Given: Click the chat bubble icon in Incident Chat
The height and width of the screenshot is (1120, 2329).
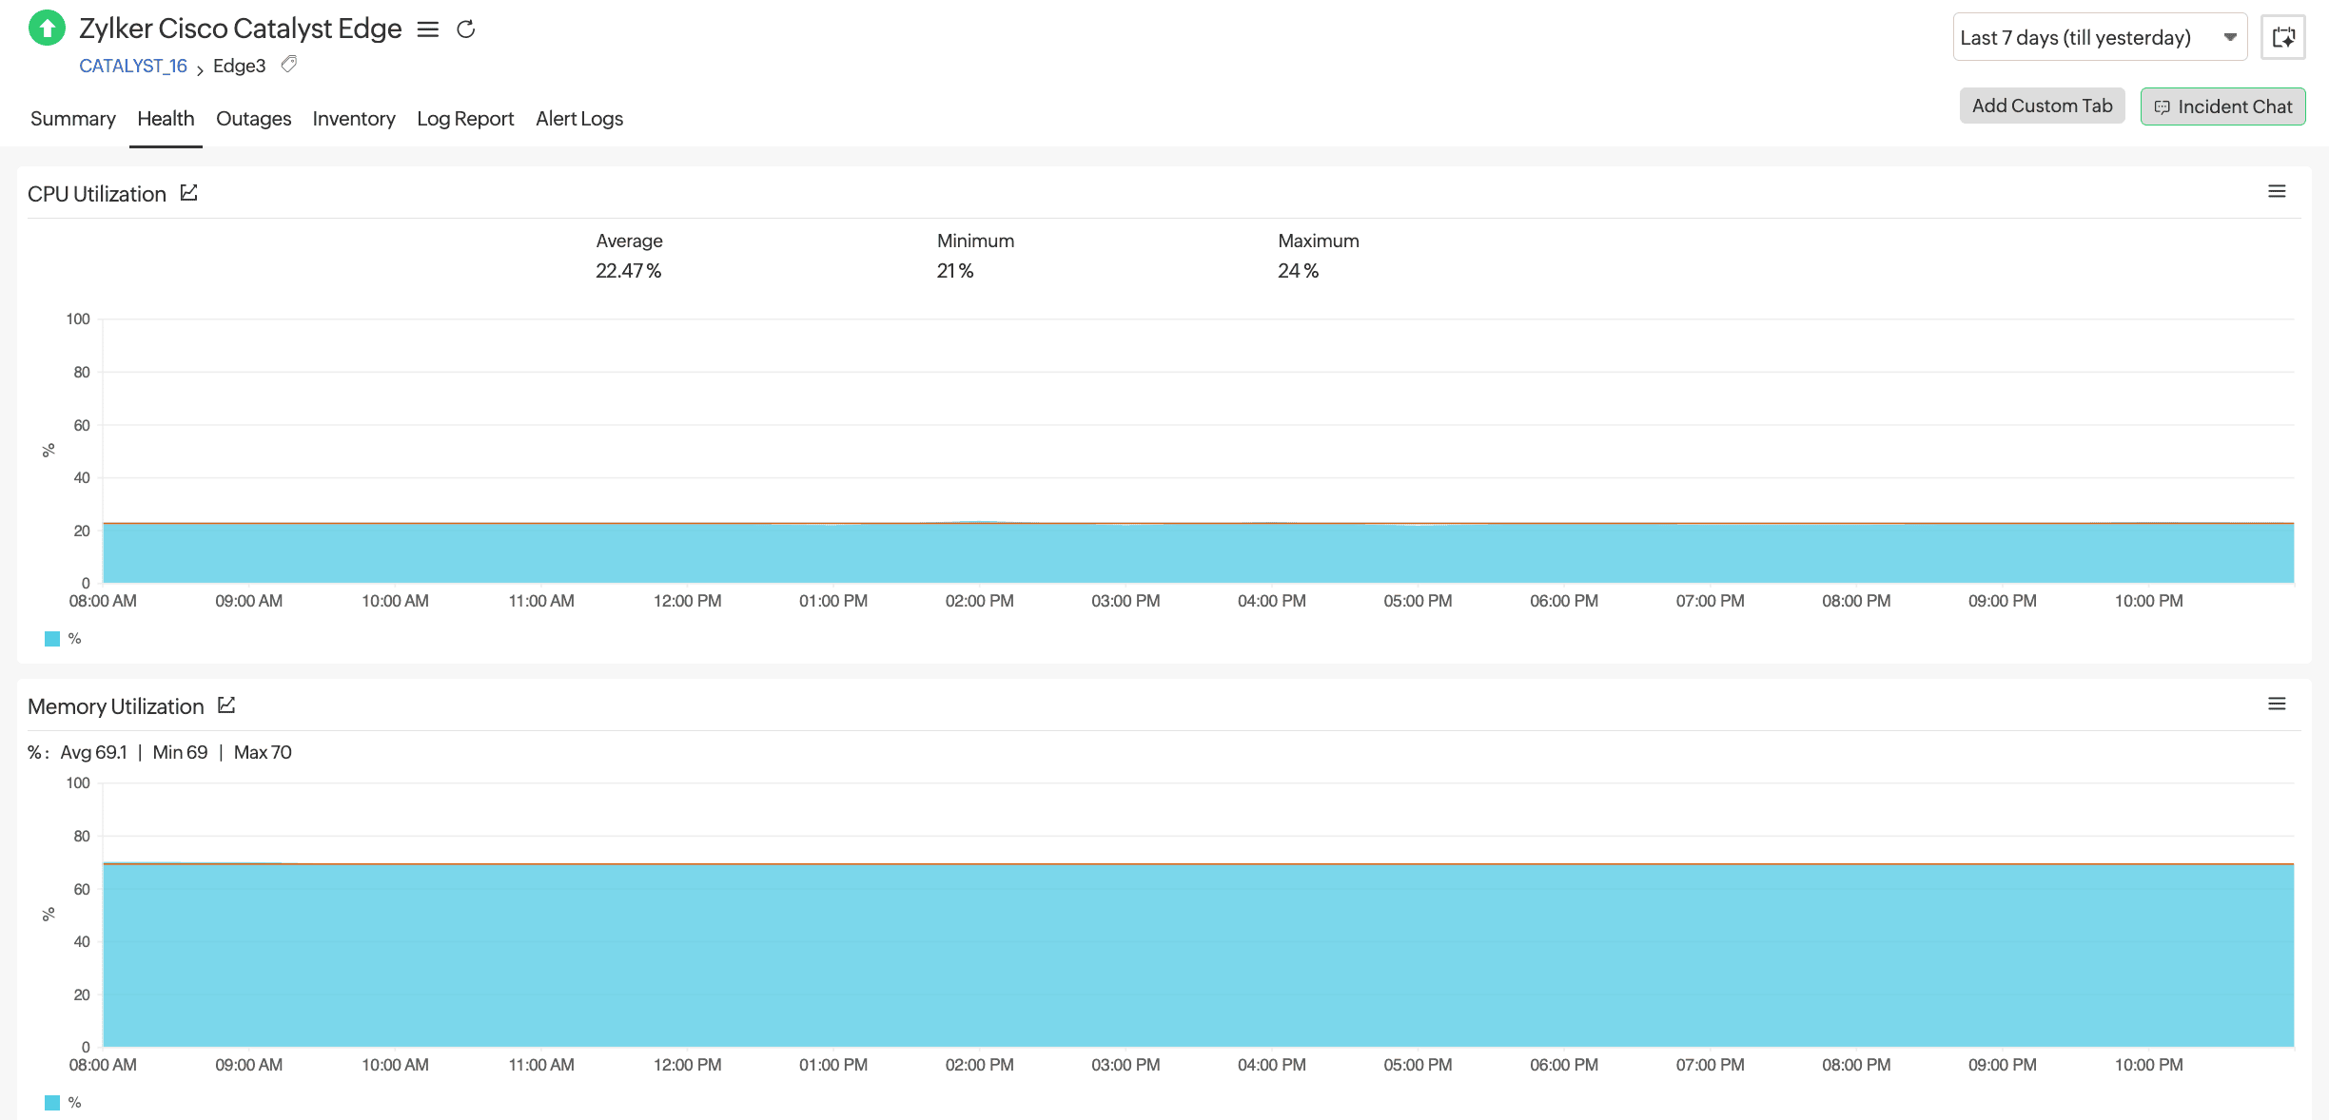Looking at the screenshot, I should 2163,106.
